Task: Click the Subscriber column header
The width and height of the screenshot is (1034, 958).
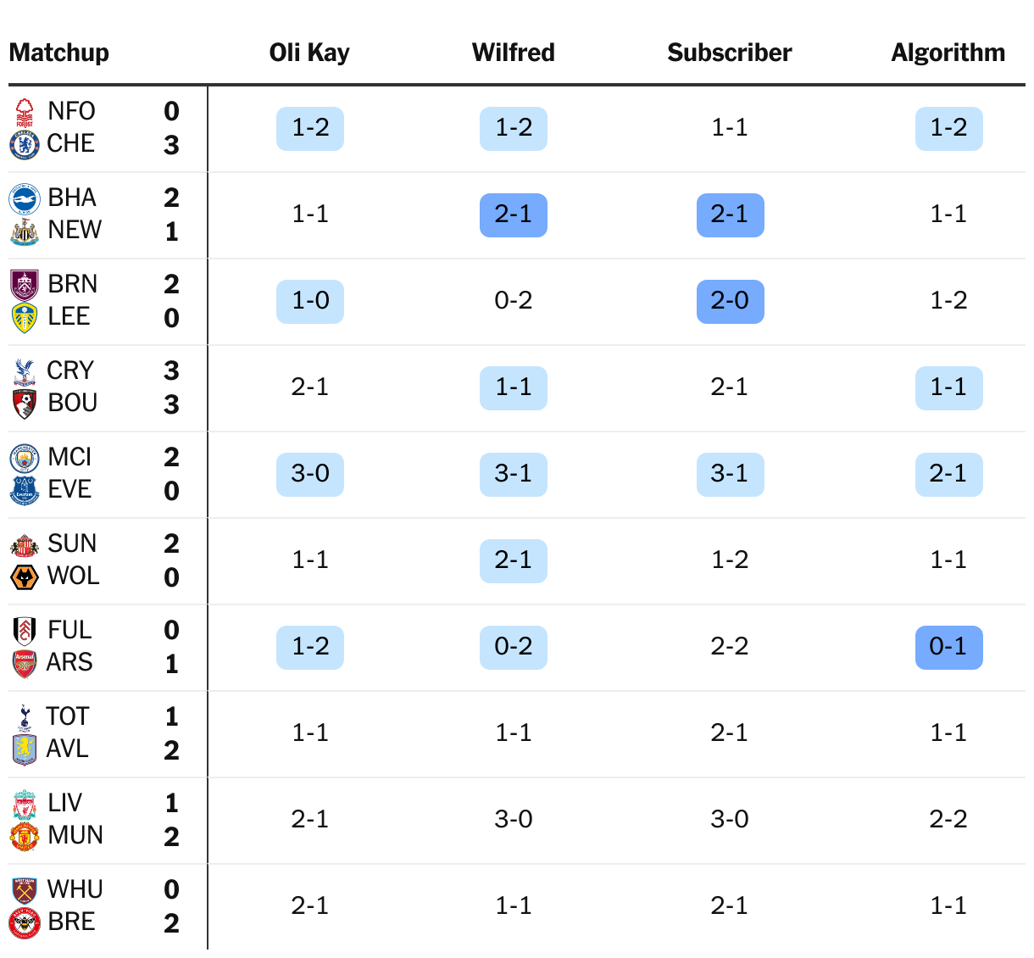Action: point(730,53)
